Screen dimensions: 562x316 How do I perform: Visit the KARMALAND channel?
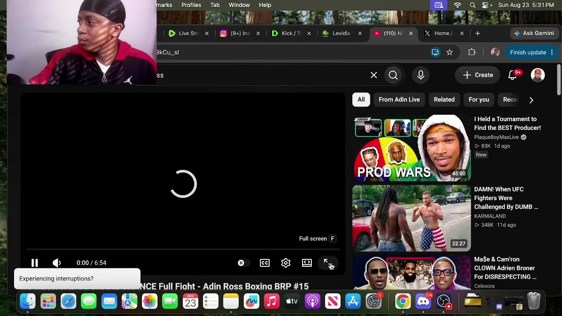click(490, 216)
